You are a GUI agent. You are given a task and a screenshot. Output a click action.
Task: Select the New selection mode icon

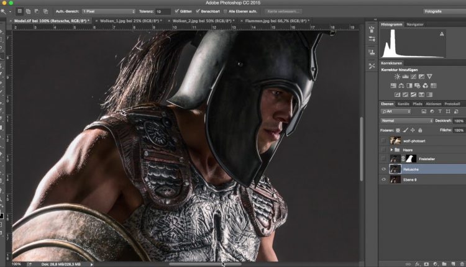pyautogui.click(x=20, y=11)
